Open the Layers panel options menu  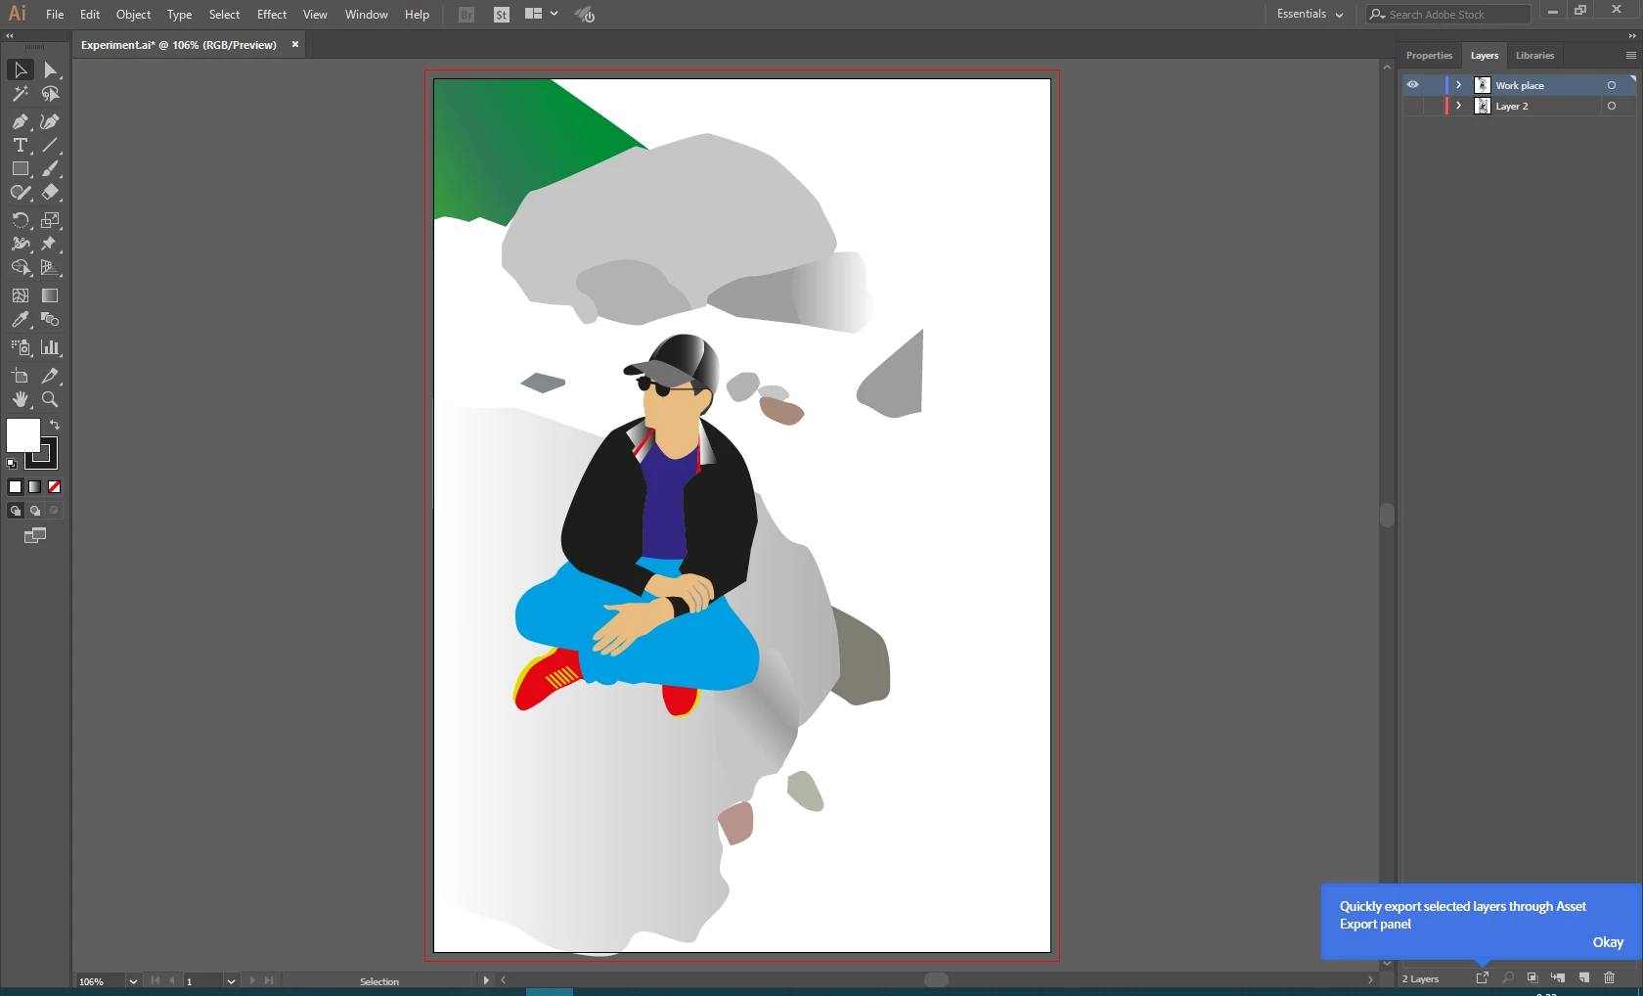(x=1630, y=56)
